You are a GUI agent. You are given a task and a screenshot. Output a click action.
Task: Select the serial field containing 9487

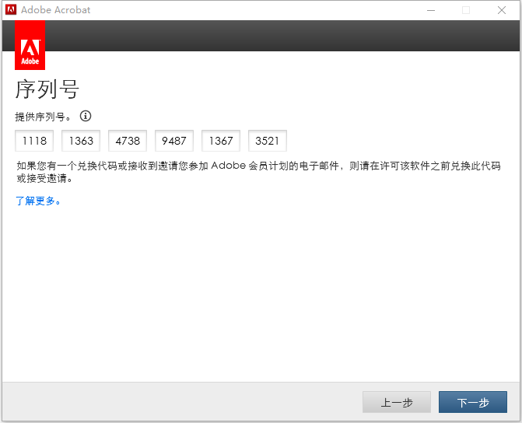tap(174, 141)
